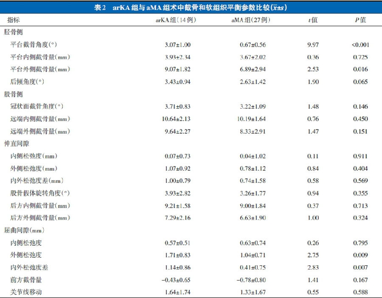The width and height of the screenshot is (382, 298).
Task: Click the 0.009 P value cell
Action: (x=360, y=255)
